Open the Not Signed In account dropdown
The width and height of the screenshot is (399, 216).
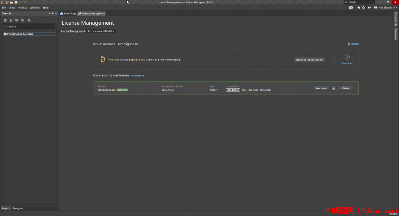click(385, 8)
